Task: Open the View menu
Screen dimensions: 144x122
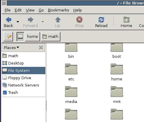Action: pyautogui.click(x=30, y=10)
